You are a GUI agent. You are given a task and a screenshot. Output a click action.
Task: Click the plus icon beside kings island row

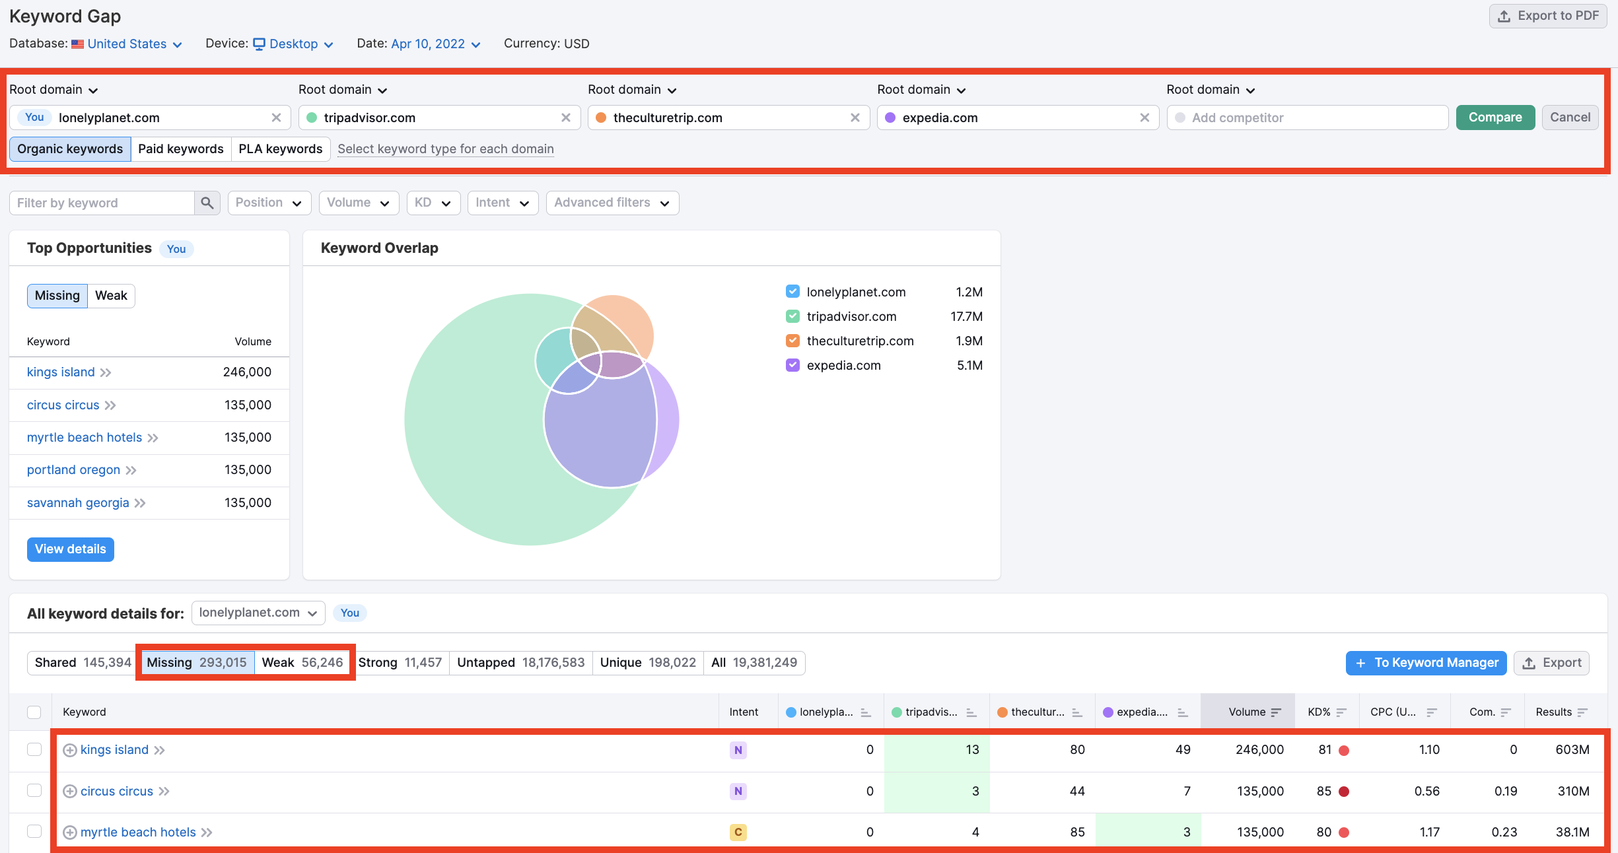[x=69, y=750]
